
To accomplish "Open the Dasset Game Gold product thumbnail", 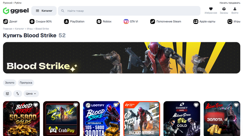I will click(182, 119).
